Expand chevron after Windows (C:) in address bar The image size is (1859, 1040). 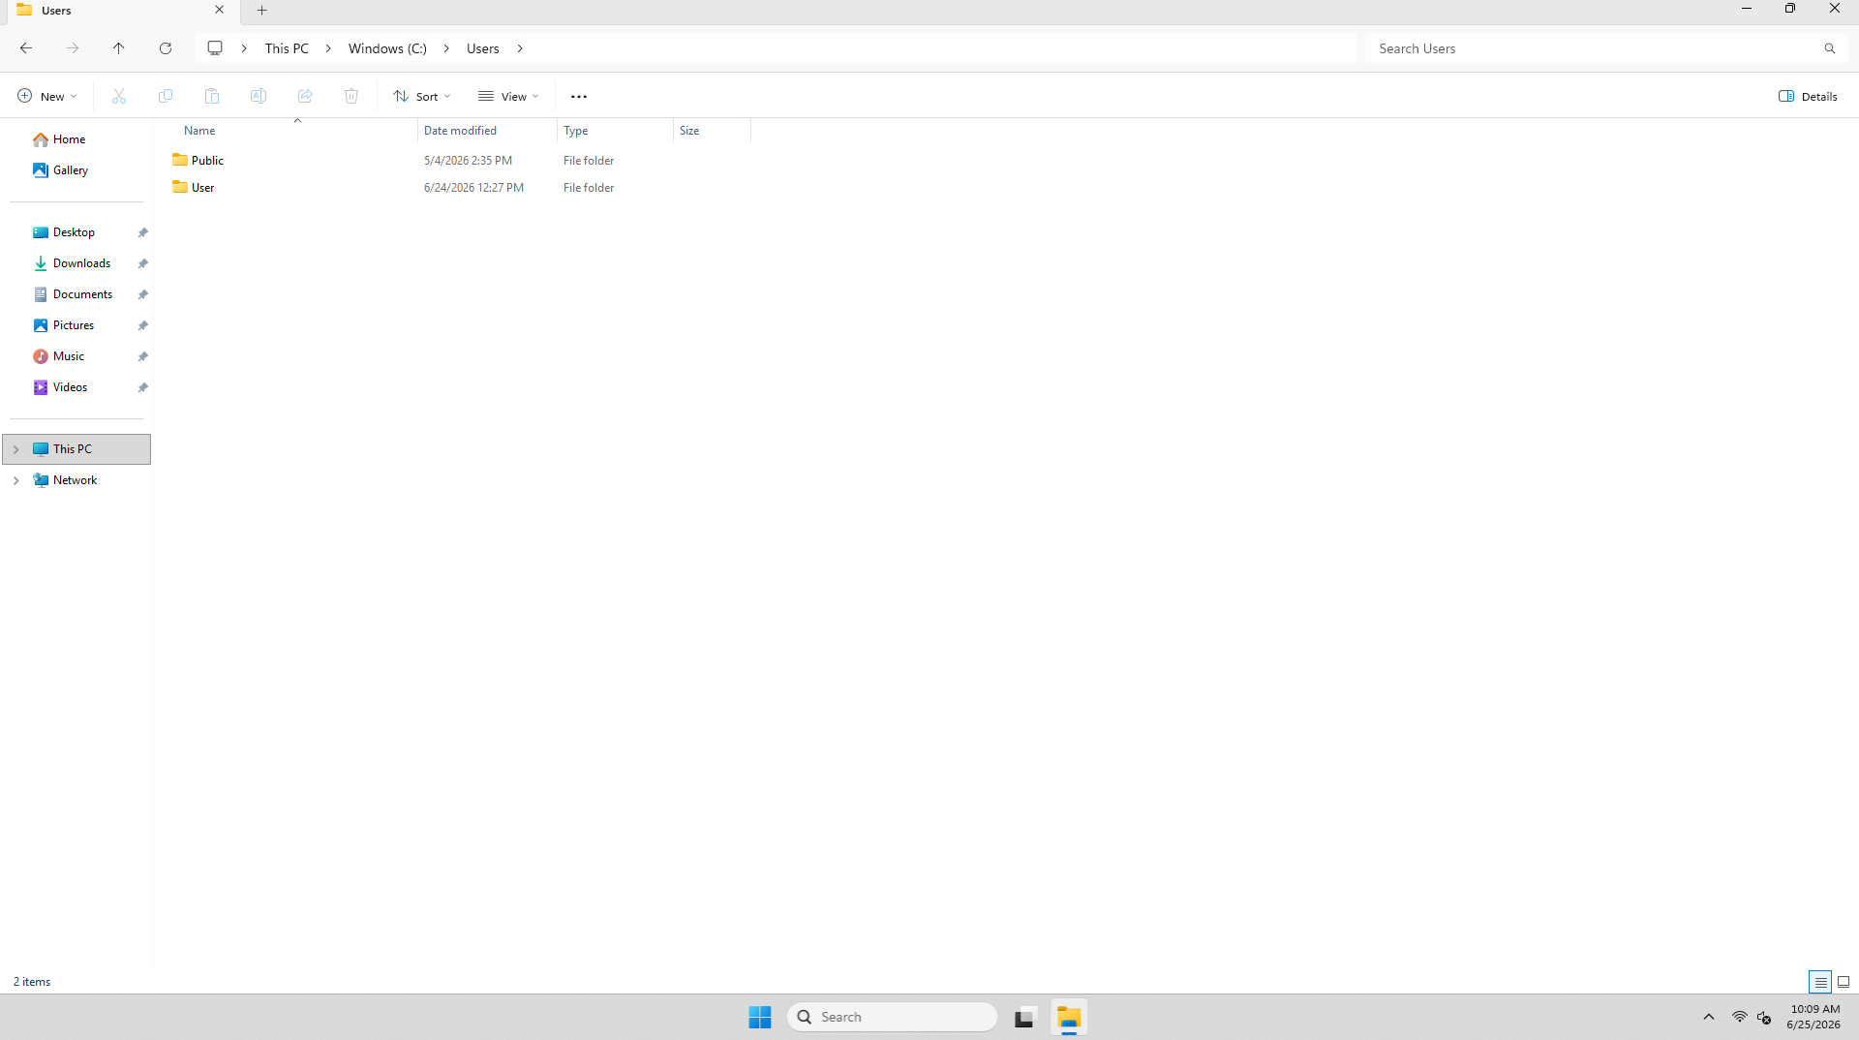tap(446, 48)
